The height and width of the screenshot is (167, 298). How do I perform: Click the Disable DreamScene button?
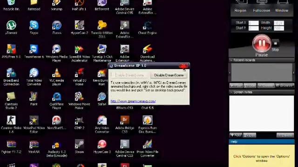[169, 75]
